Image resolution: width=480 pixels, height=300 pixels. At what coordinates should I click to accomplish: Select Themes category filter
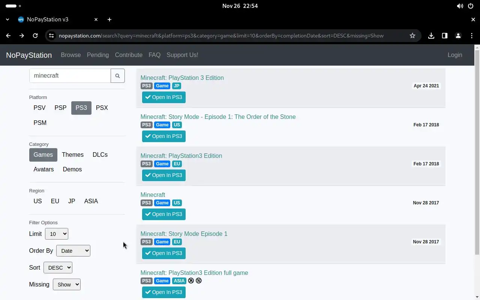(73, 154)
